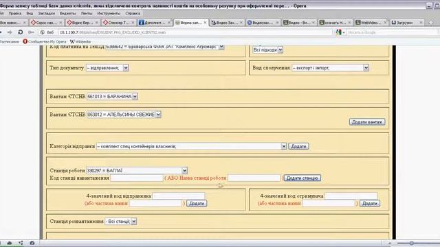Image resolution: width=440 pixels, height=247 pixels.
Task: Expand the Всі підходи dropdown
Action: (x=280, y=50)
